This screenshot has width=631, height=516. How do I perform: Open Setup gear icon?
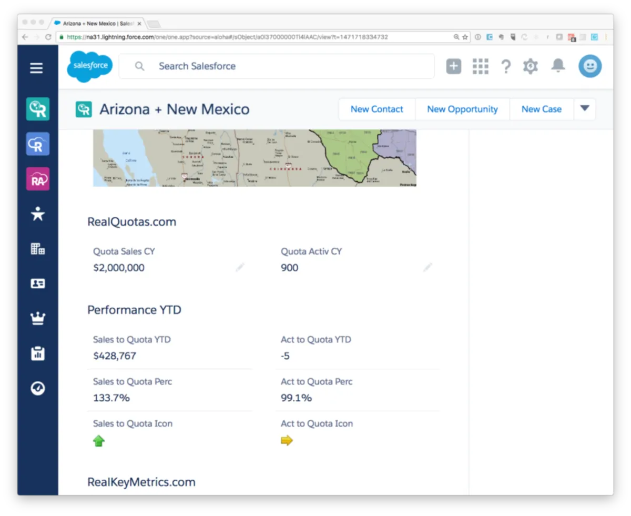click(530, 66)
